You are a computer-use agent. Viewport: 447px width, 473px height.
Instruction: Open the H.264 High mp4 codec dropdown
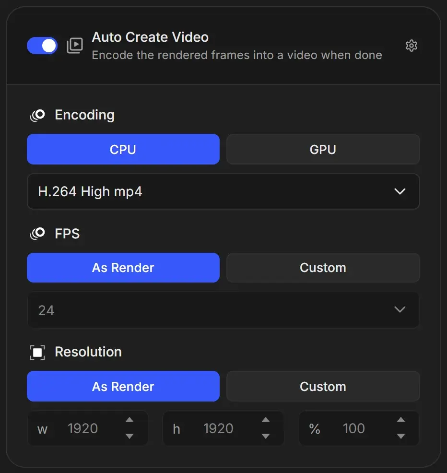[223, 191]
